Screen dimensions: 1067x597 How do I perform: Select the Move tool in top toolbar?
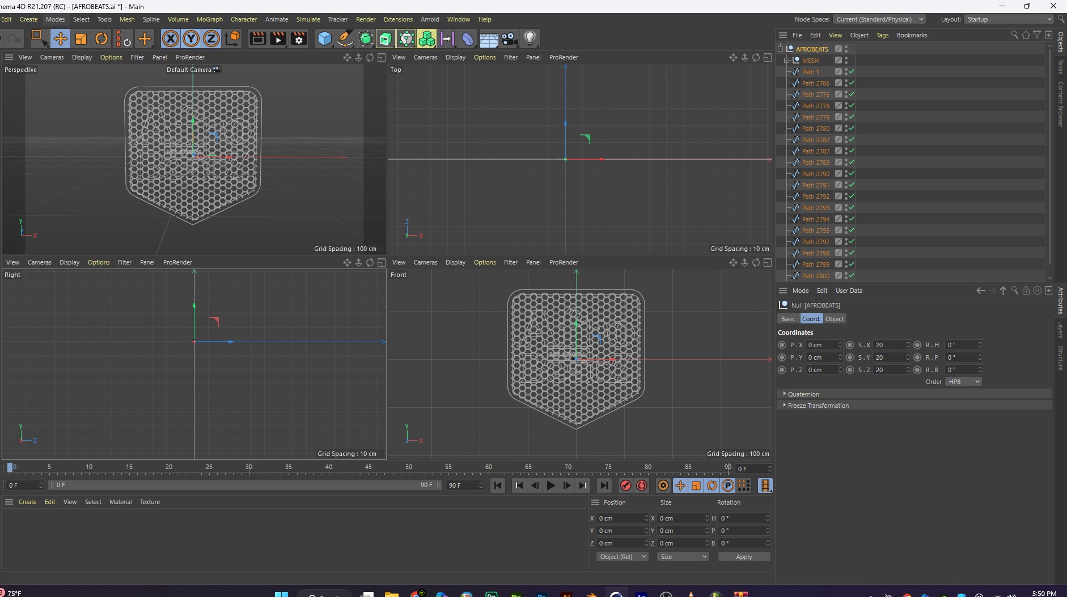click(60, 39)
